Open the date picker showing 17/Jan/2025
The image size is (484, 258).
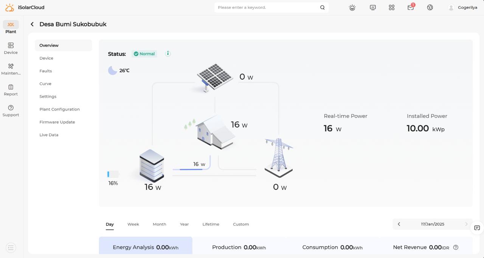(x=433, y=224)
